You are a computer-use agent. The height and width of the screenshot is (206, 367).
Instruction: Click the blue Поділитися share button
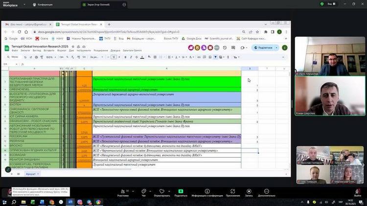(x=263, y=48)
